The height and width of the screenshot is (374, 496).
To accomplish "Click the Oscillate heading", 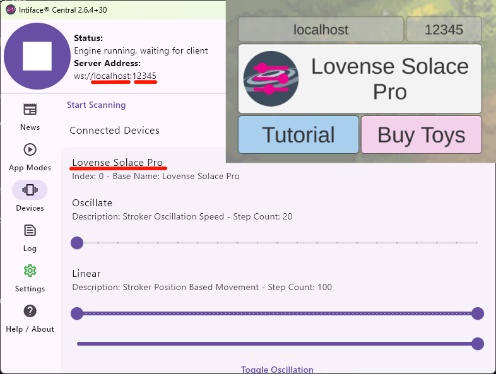I will (92, 203).
